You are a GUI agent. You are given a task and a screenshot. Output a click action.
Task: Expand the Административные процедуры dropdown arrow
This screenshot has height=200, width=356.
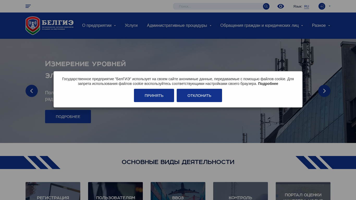[211, 26]
